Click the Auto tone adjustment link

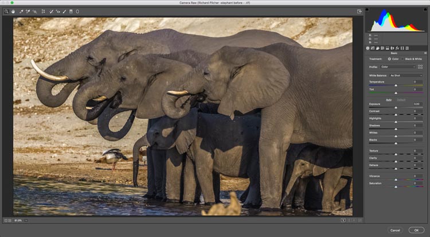(389, 99)
